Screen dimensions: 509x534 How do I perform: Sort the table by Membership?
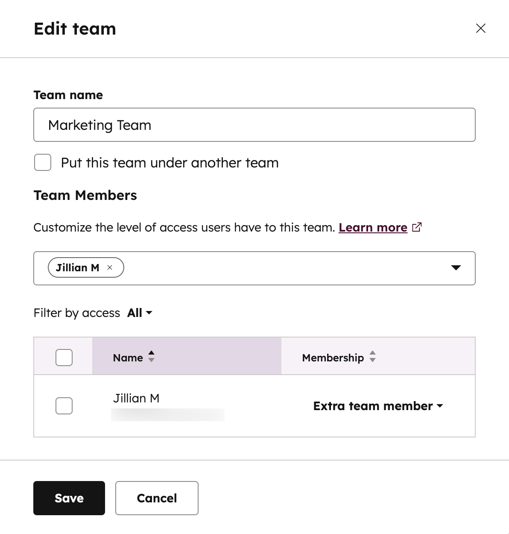point(372,357)
